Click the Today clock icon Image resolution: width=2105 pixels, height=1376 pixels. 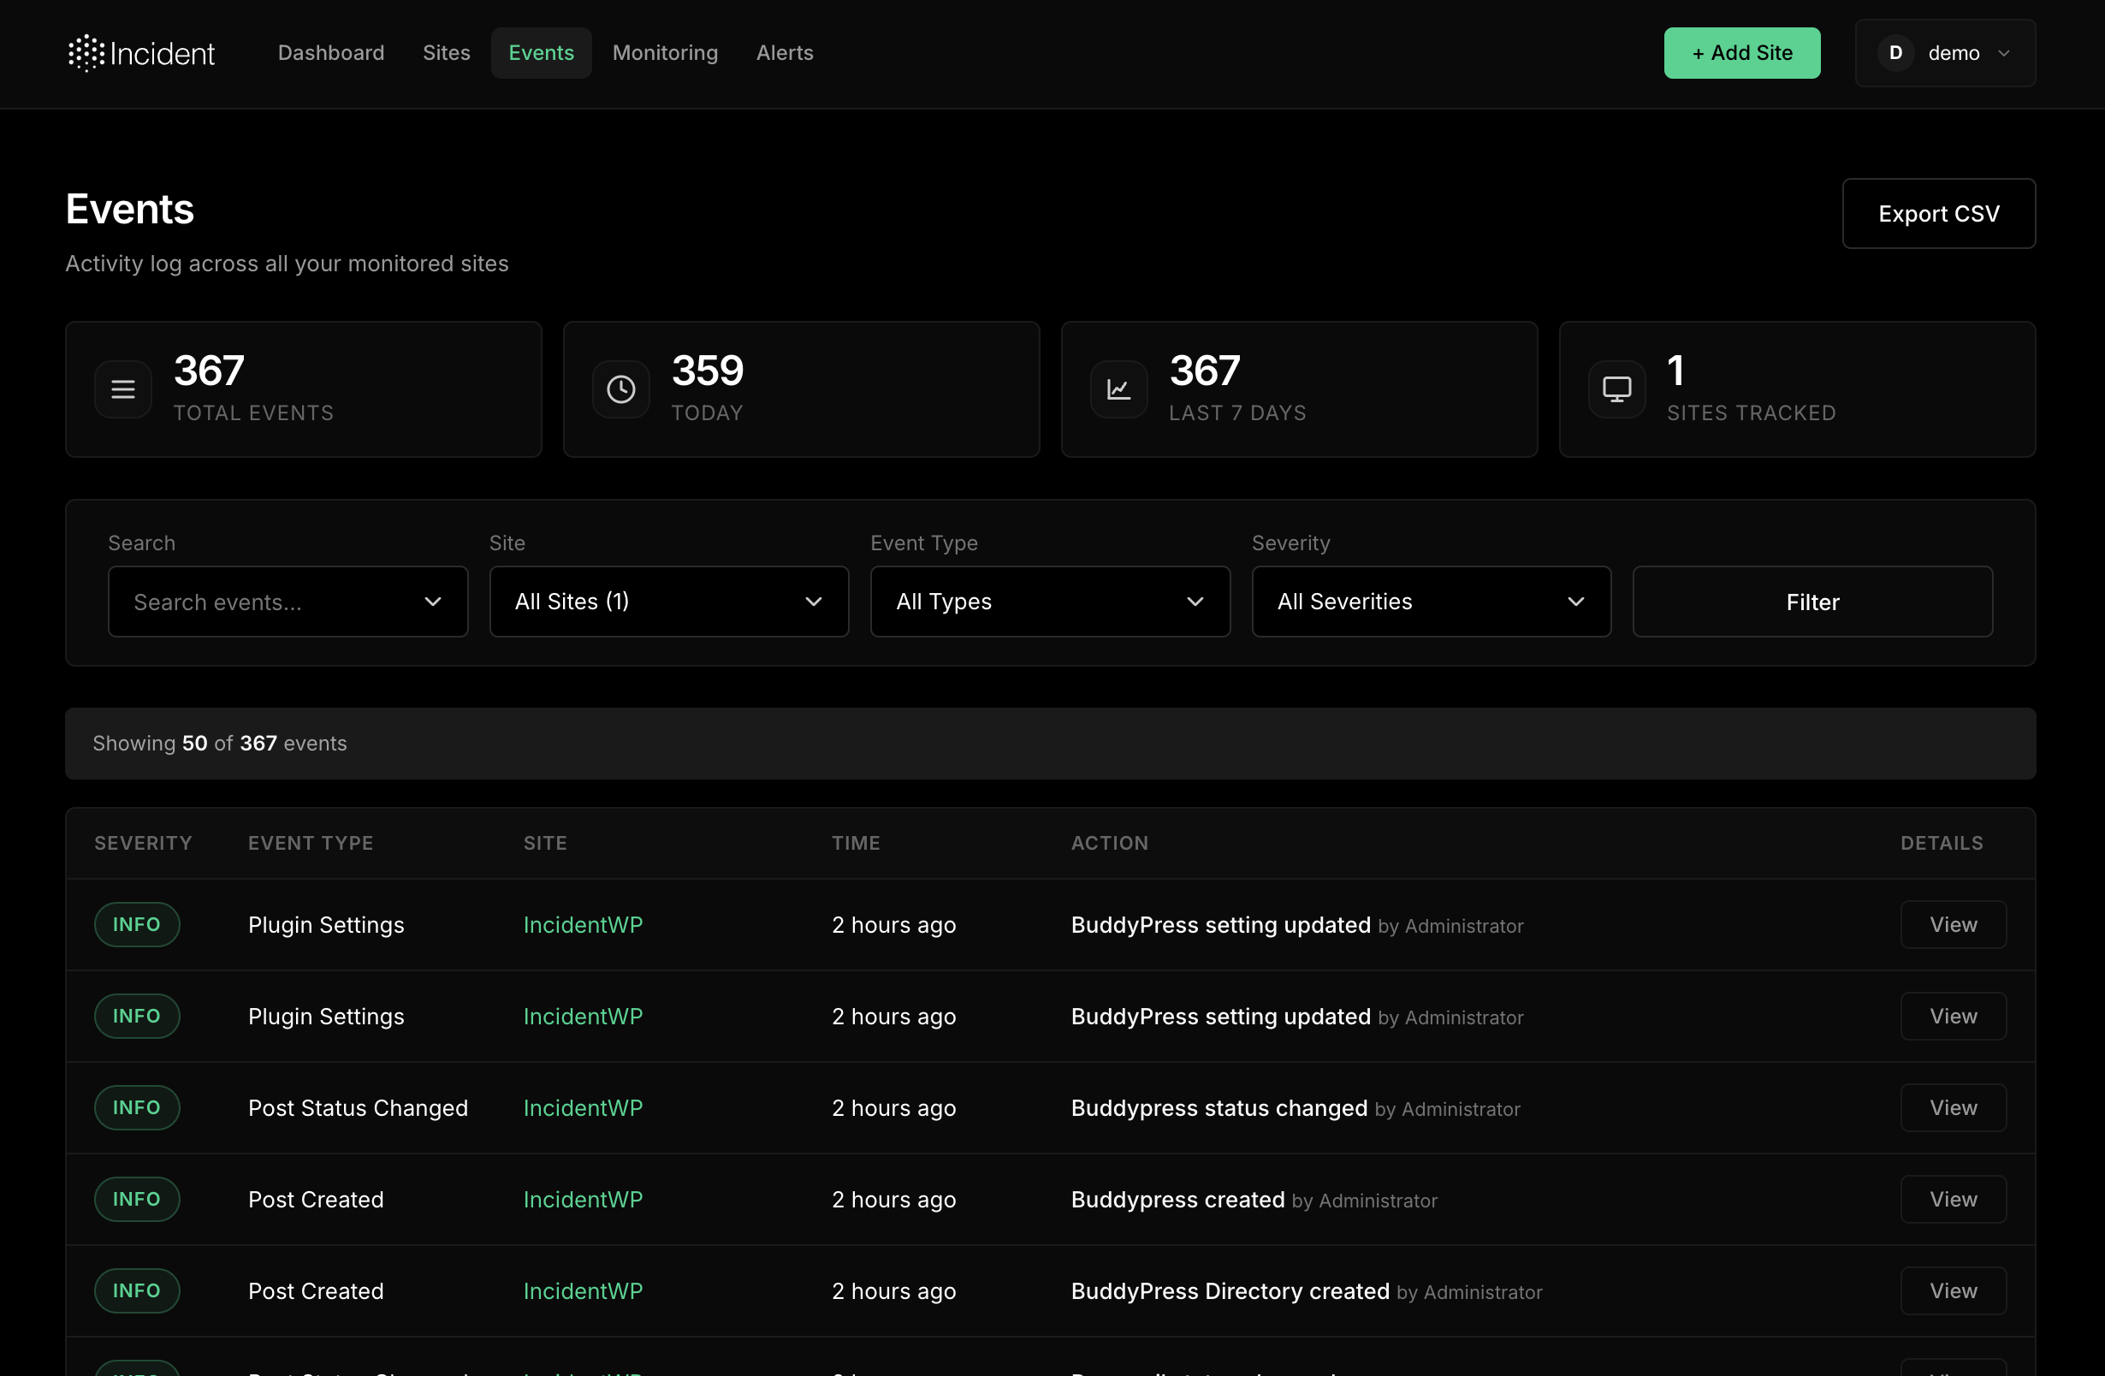(x=621, y=389)
